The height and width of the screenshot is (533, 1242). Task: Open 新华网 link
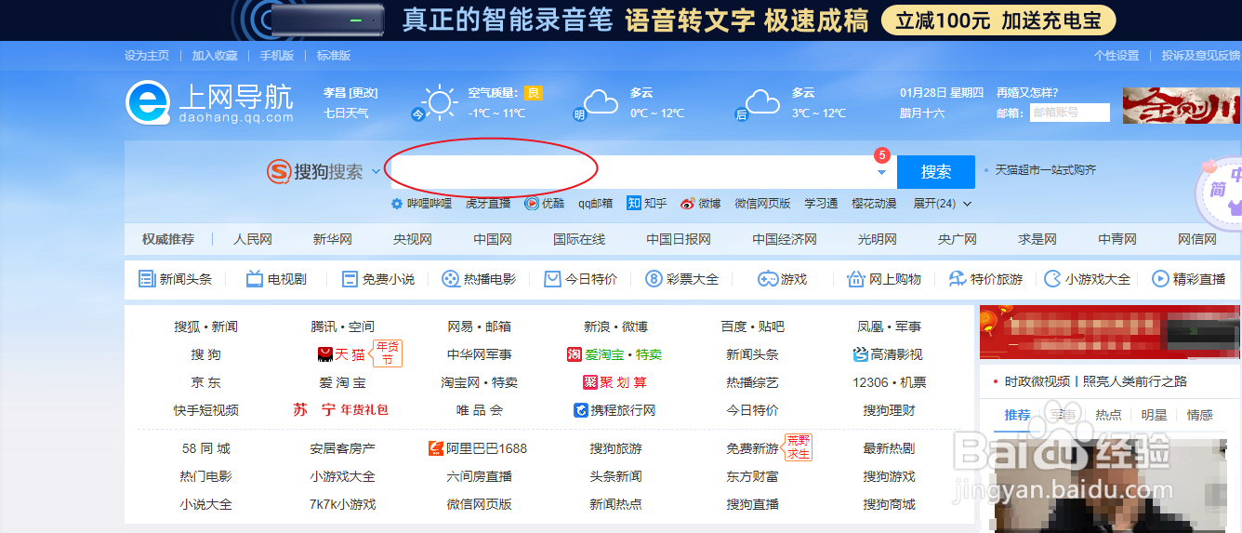pyautogui.click(x=333, y=239)
